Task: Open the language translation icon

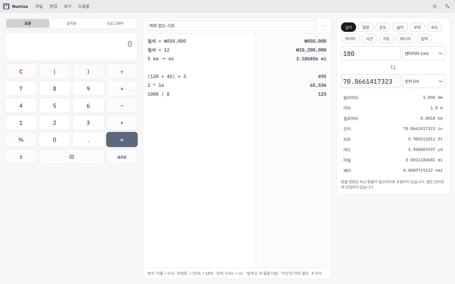Action: click(447, 6)
